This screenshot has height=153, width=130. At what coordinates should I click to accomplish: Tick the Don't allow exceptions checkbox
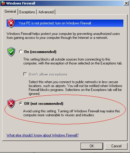[25, 74]
